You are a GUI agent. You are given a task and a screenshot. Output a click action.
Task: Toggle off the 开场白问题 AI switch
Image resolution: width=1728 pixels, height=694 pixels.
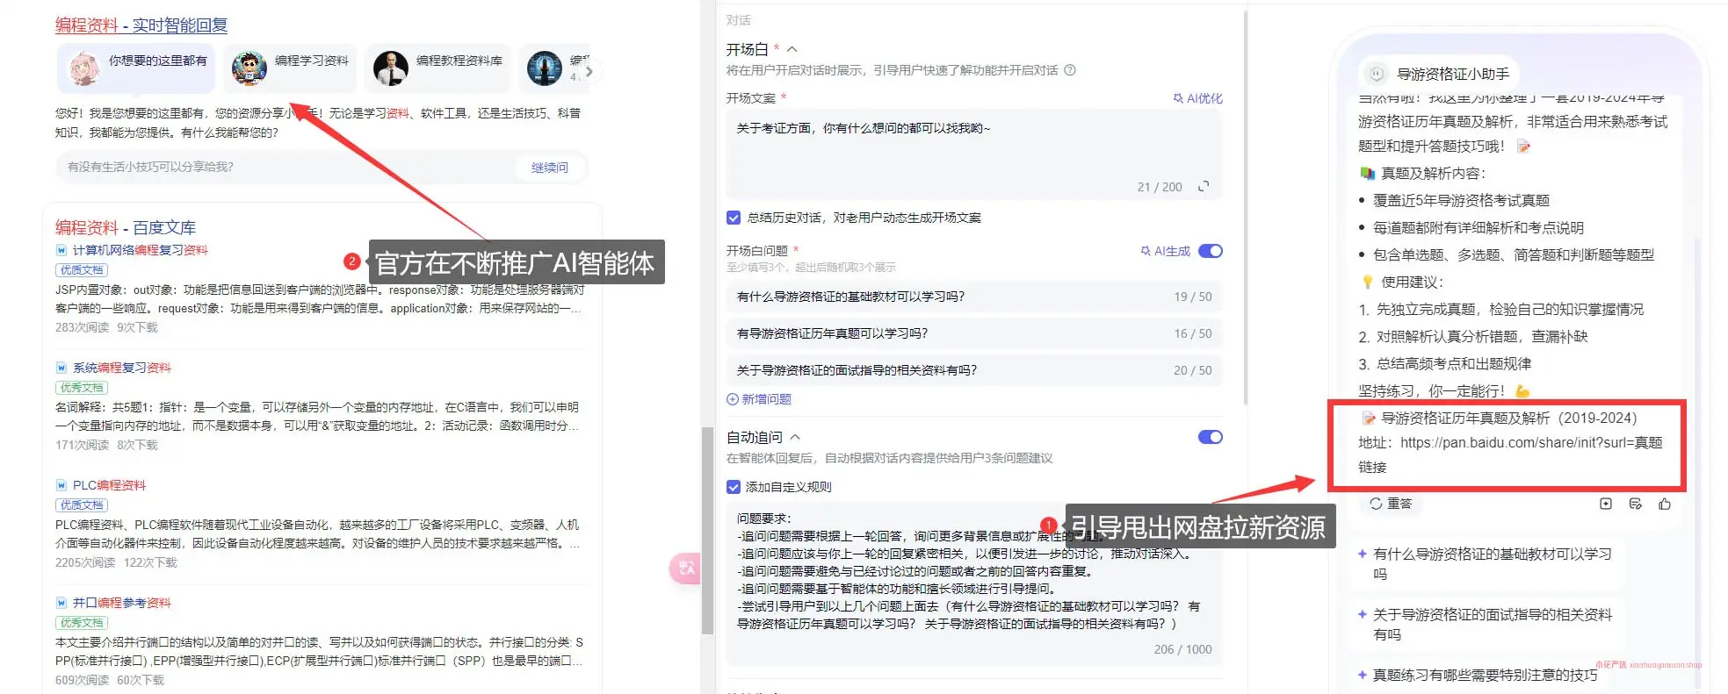(1211, 251)
